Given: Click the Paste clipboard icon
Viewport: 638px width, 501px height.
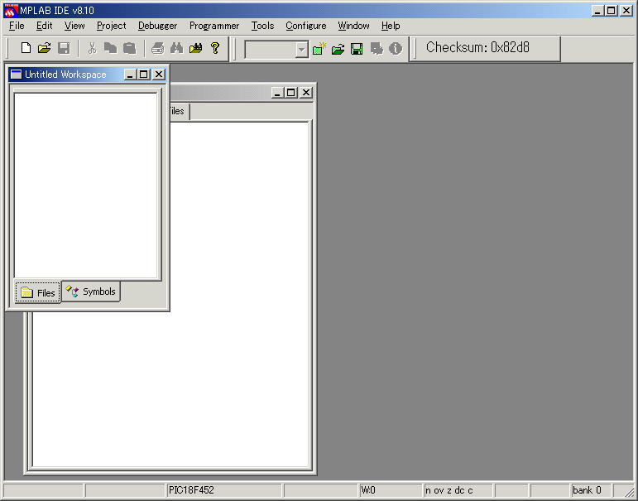Looking at the screenshot, I should pos(129,48).
